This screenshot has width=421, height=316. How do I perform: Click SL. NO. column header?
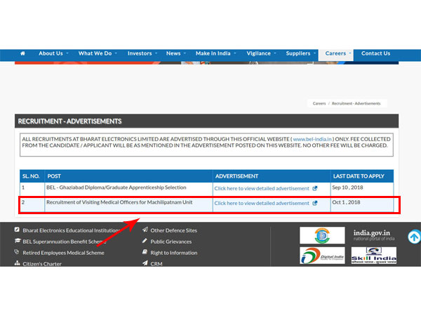pos(31,176)
